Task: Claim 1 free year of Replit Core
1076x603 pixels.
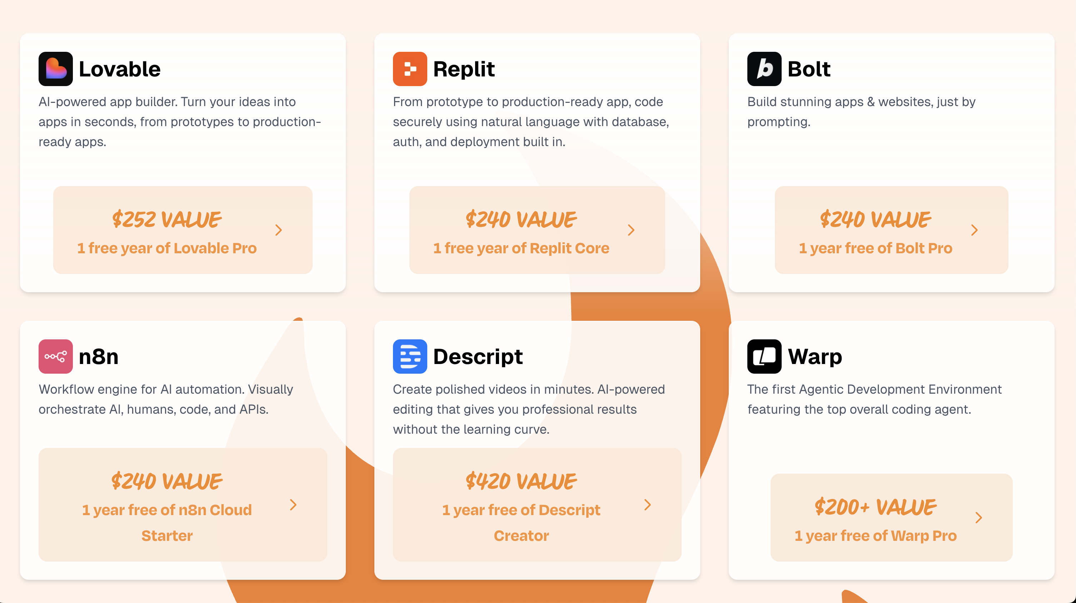Action: pyautogui.click(x=521, y=248)
